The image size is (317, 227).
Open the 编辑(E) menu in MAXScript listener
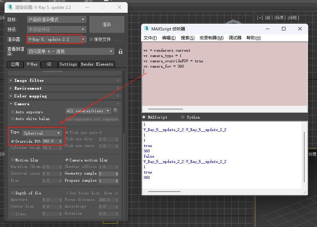[169, 38]
